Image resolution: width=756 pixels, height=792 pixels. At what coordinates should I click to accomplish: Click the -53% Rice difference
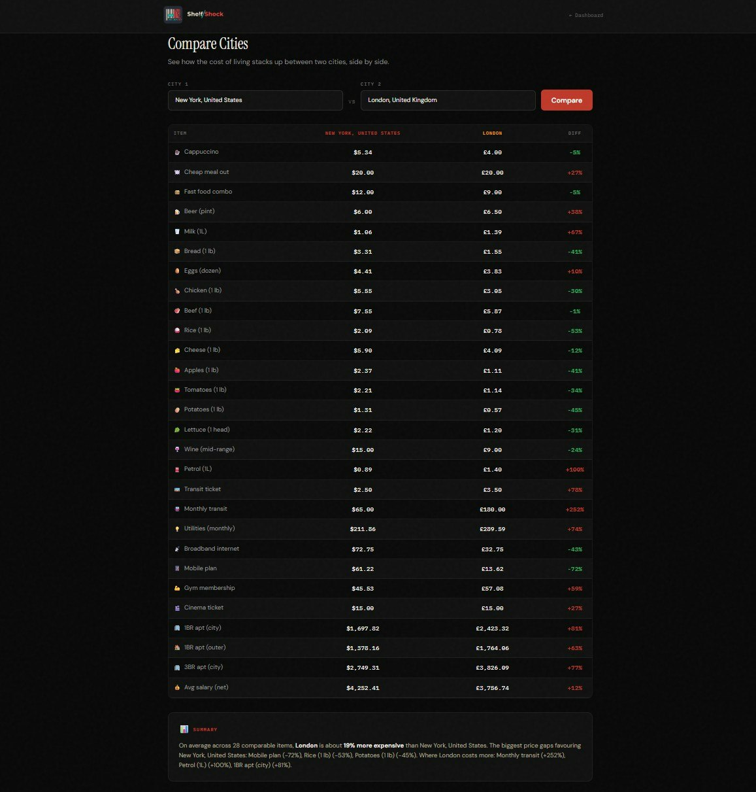pyautogui.click(x=575, y=331)
